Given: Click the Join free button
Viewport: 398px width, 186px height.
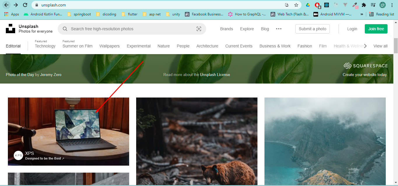Looking at the screenshot, I should pyautogui.click(x=376, y=29).
